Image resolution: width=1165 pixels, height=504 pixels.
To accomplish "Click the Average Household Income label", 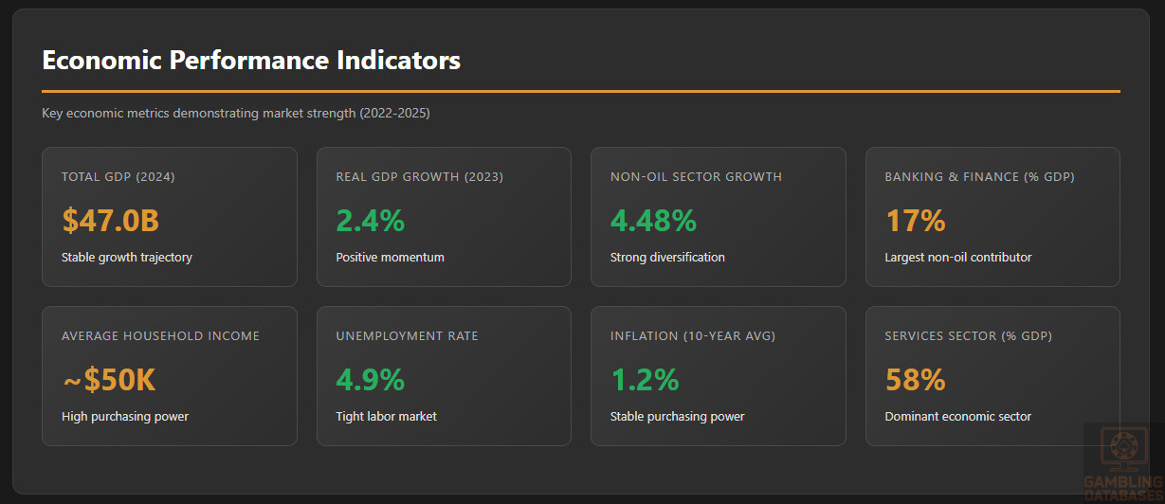I will (160, 336).
